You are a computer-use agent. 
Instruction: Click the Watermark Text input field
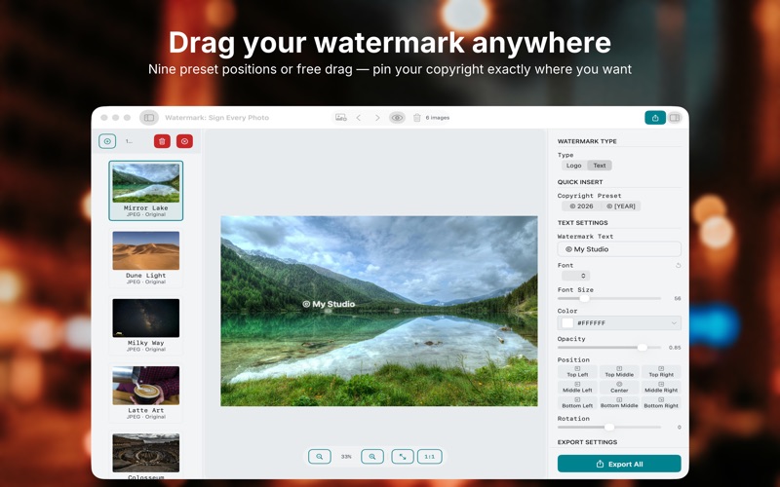click(619, 249)
